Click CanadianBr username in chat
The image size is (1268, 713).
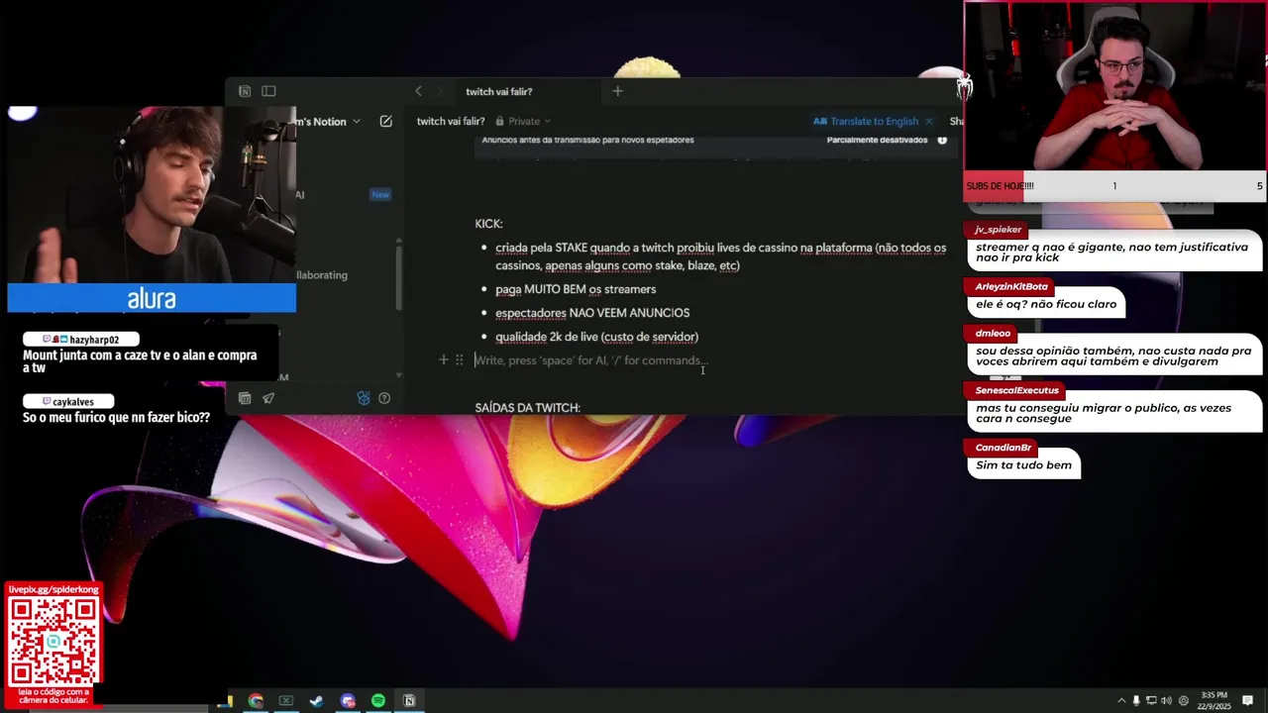[1003, 448]
